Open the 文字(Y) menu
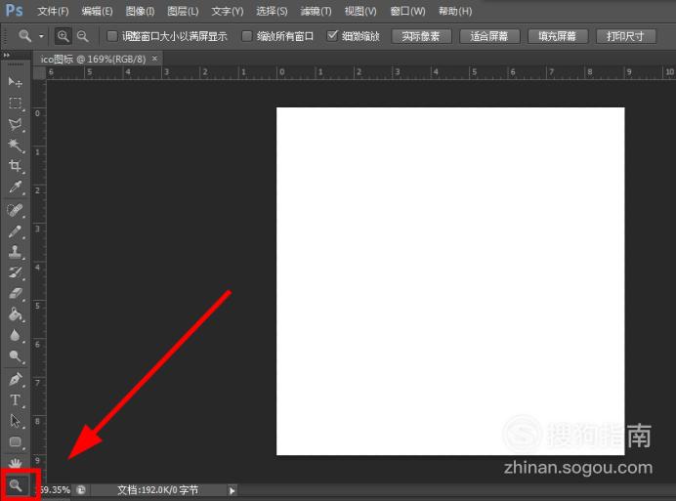Image resolution: width=676 pixels, height=501 pixels. tap(228, 11)
